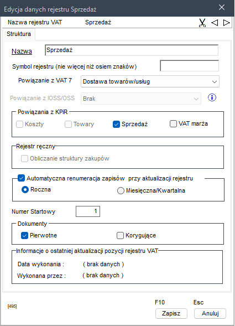Select the Roczna radio option
This screenshot has height=326, width=235.
point(25,190)
